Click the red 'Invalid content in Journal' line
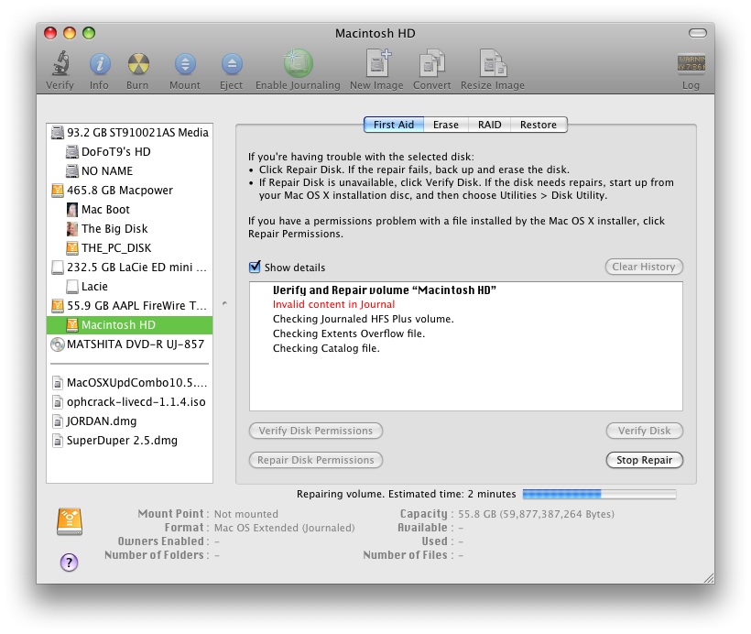 pos(334,304)
